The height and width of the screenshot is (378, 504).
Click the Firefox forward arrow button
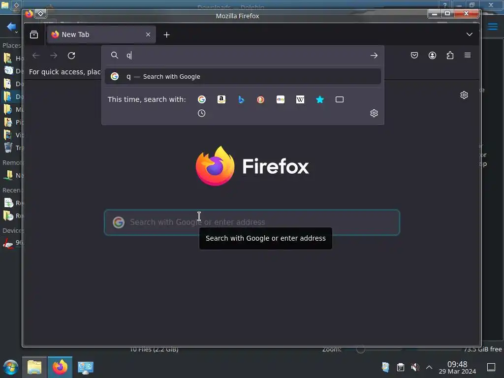tap(54, 56)
